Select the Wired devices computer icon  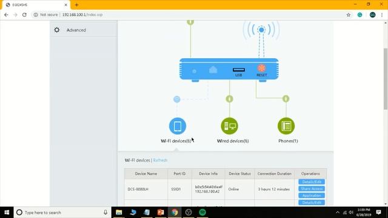(229, 126)
